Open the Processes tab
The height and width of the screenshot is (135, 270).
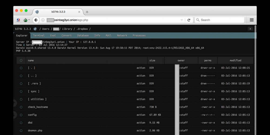click(x=139, y=36)
